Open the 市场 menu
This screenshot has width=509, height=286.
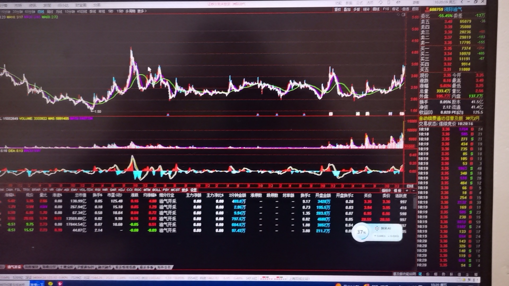coord(18,5)
